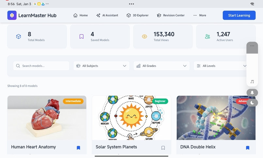
Task: Click the DNA Double Helix title
Action: [198, 147]
